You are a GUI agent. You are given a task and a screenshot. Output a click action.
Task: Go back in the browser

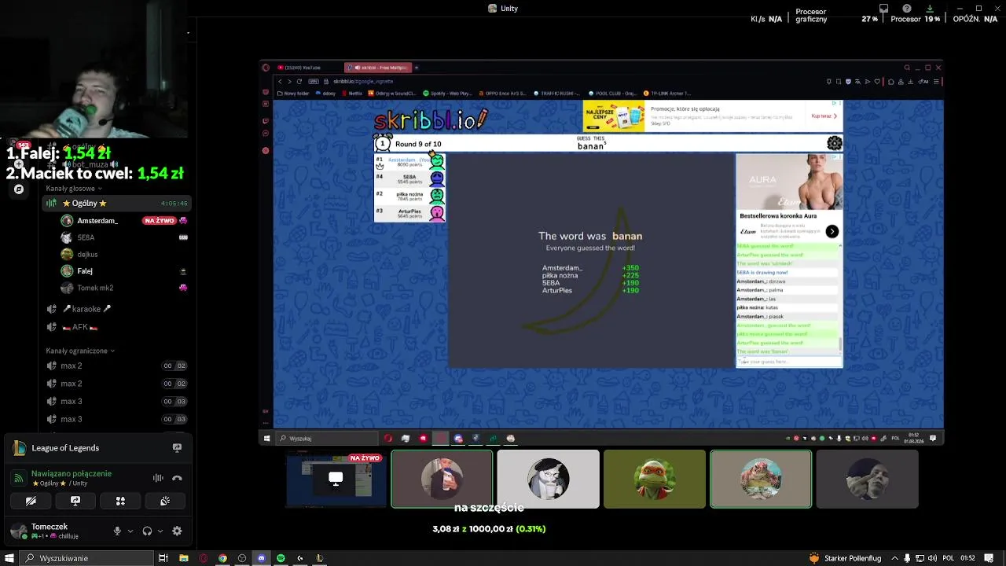(279, 82)
